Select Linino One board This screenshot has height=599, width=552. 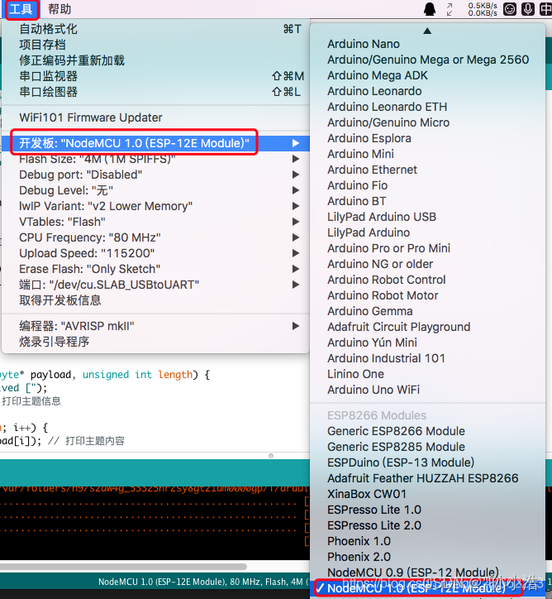click(428, 374)
